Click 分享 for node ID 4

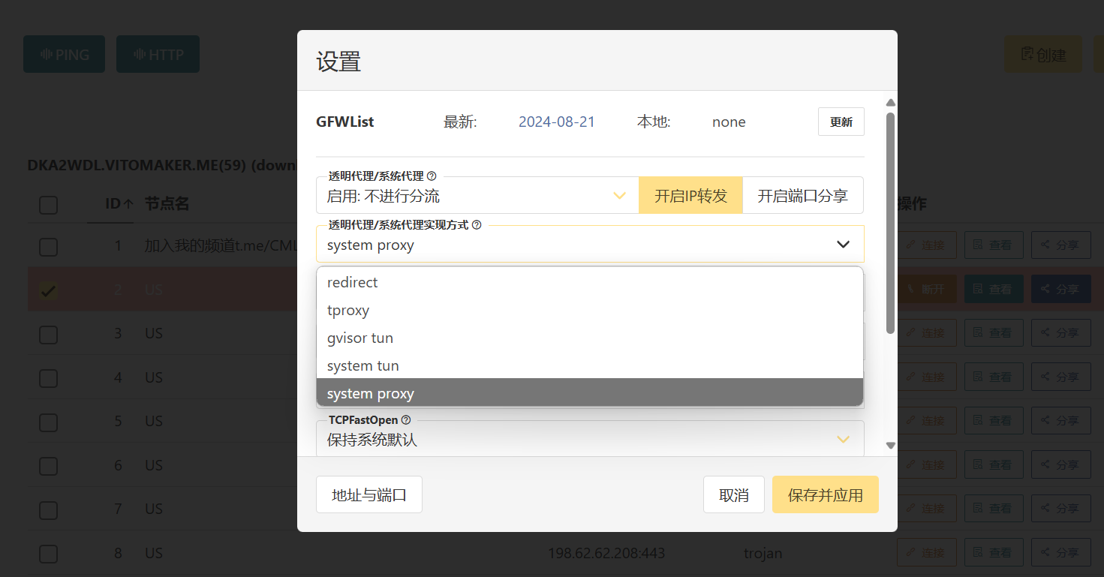(x=1060, y=377)
